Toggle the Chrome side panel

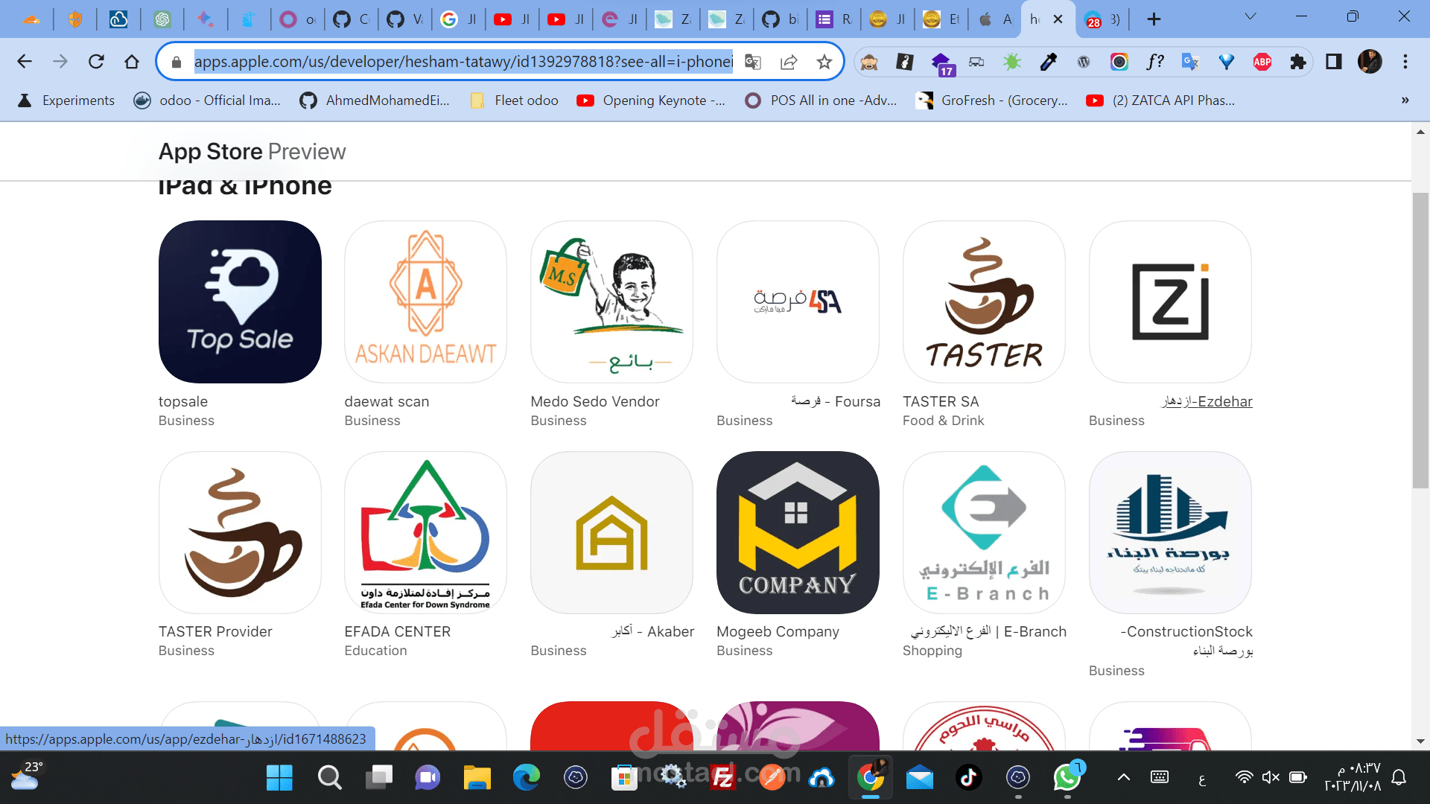[1333, 62]
